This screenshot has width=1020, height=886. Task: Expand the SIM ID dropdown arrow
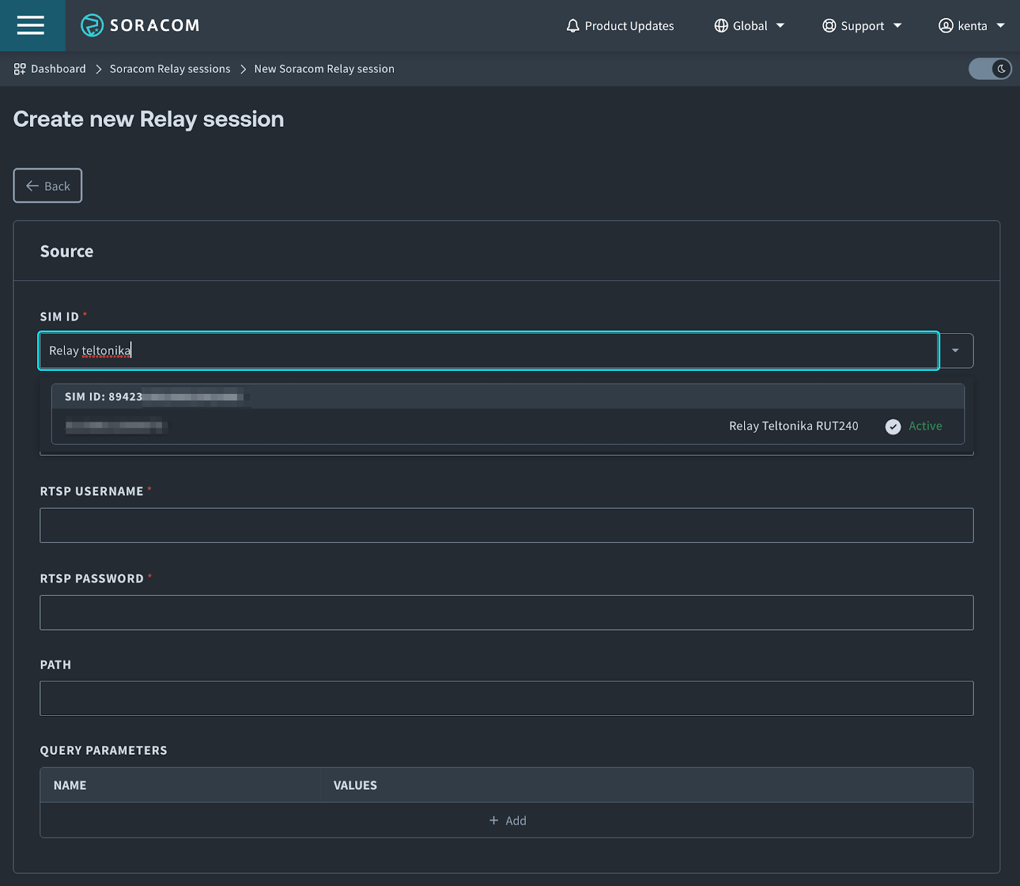point(955,351)
